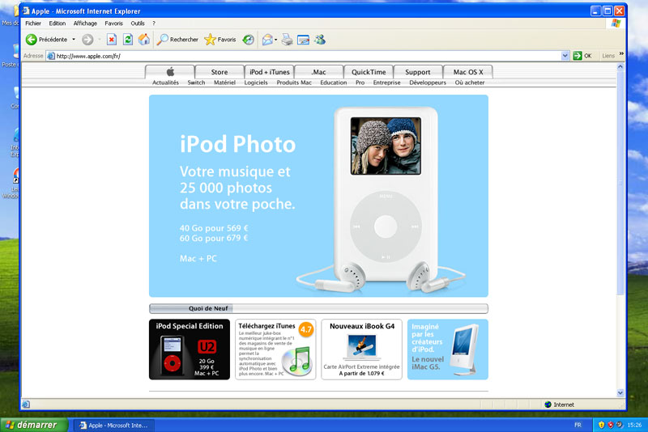Click the iPod Photo banner
This screenshot has width=648, height=432.
[318, 196]
